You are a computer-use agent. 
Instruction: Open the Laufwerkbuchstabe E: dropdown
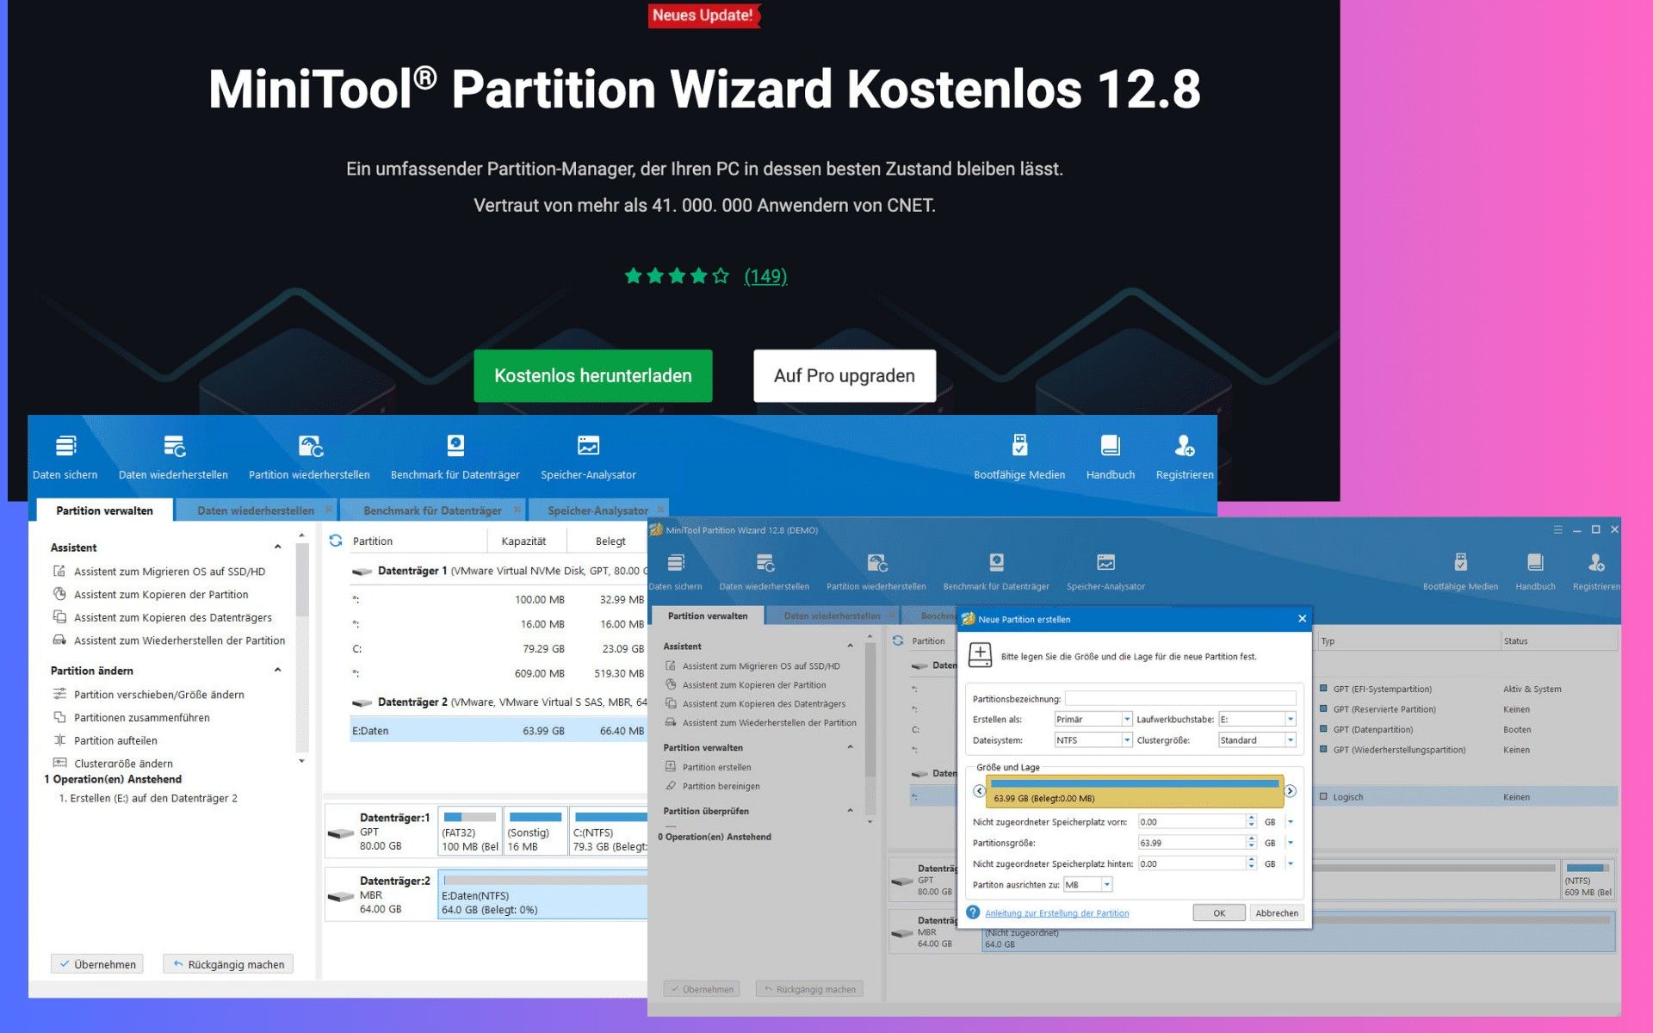[1290, 720]
